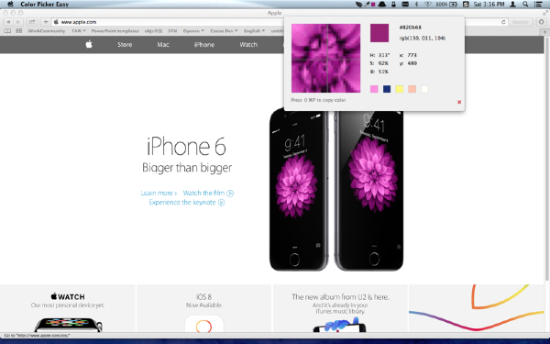
Task: Click Safari's share button
Action: [31, 22]
